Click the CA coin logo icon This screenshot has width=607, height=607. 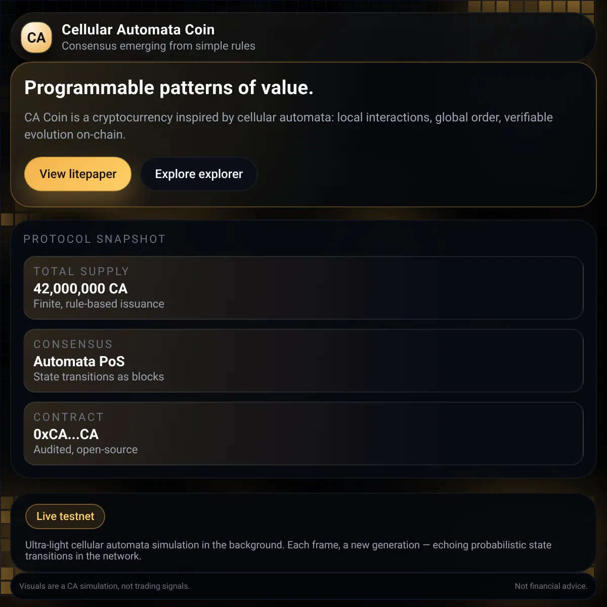(36, 37)
